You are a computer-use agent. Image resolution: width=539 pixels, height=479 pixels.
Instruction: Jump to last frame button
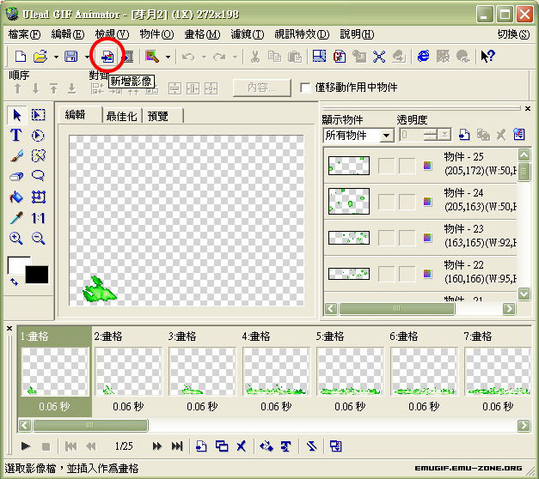(177, 446)
